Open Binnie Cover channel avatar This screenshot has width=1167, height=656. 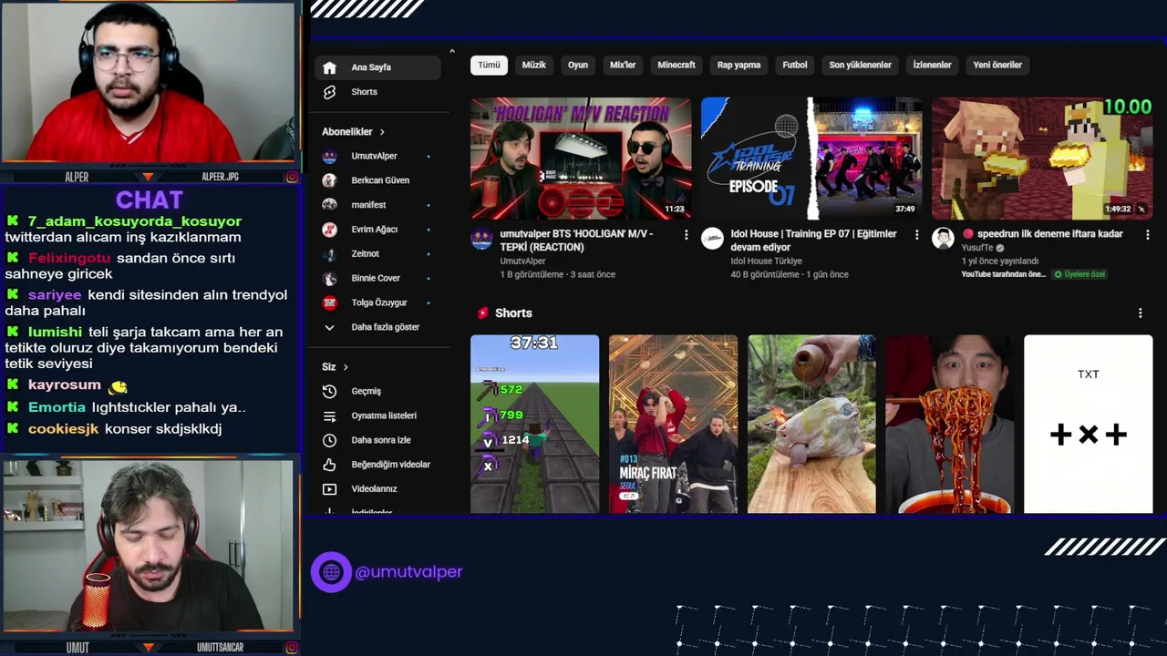[x=330, y=278]
